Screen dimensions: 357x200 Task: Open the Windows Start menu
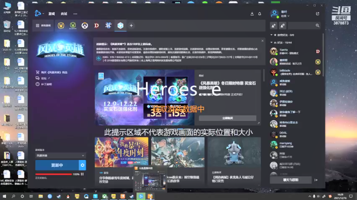(x=4, y=196)
